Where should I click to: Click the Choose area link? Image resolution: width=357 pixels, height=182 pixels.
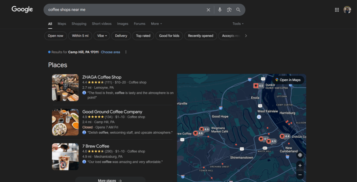[111, 52]
